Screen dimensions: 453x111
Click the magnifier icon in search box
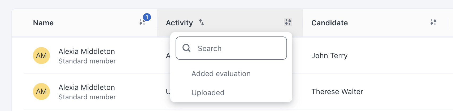point(186,48)
